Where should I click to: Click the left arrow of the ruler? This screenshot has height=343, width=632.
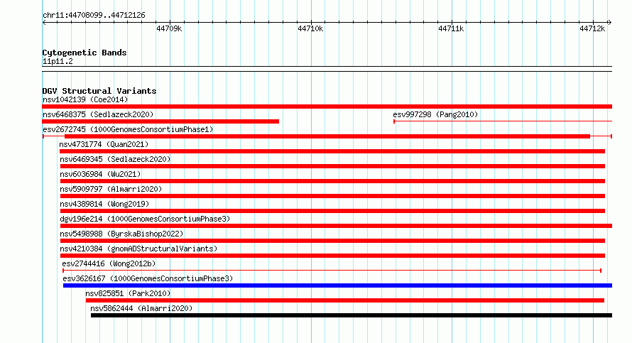click(44, 22)
